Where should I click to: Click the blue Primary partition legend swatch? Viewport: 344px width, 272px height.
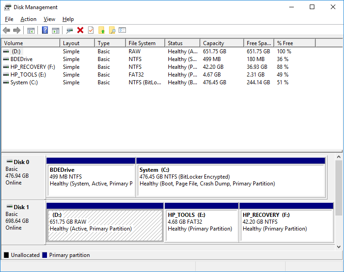point(44,255)
